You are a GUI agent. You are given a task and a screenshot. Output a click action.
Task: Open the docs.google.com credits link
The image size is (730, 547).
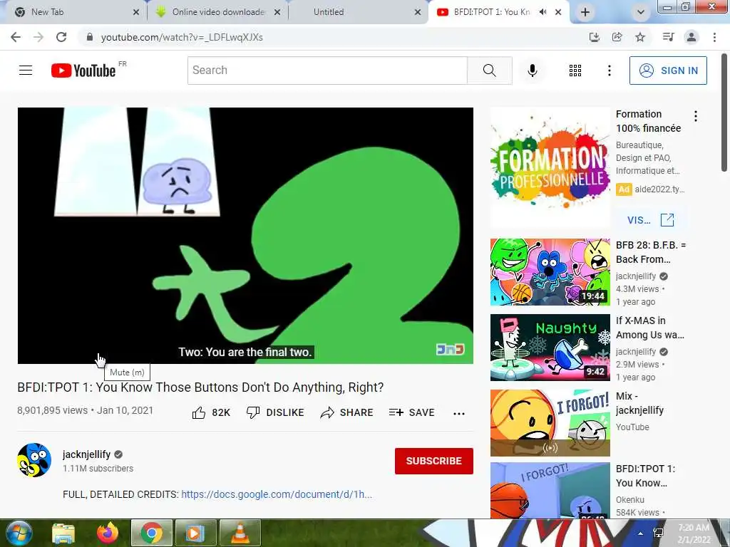(277, 494)
